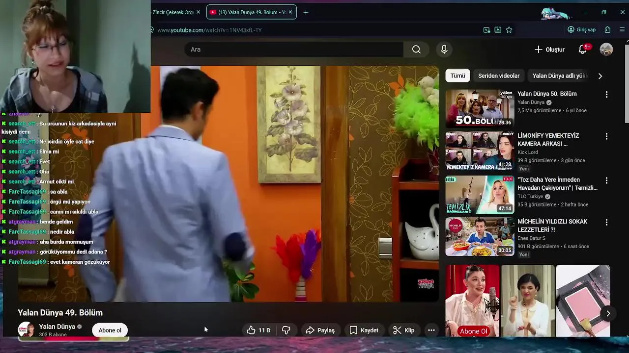Open TLC Turkiye channel link
629x353 pixels.
click(x=530, y=197)
